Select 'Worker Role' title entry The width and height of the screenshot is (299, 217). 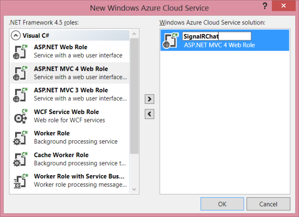click(x=52, y=133)
